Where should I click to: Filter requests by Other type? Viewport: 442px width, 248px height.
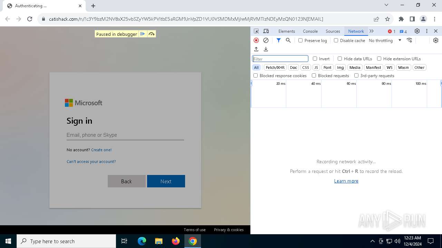click(x=419, y=68)
